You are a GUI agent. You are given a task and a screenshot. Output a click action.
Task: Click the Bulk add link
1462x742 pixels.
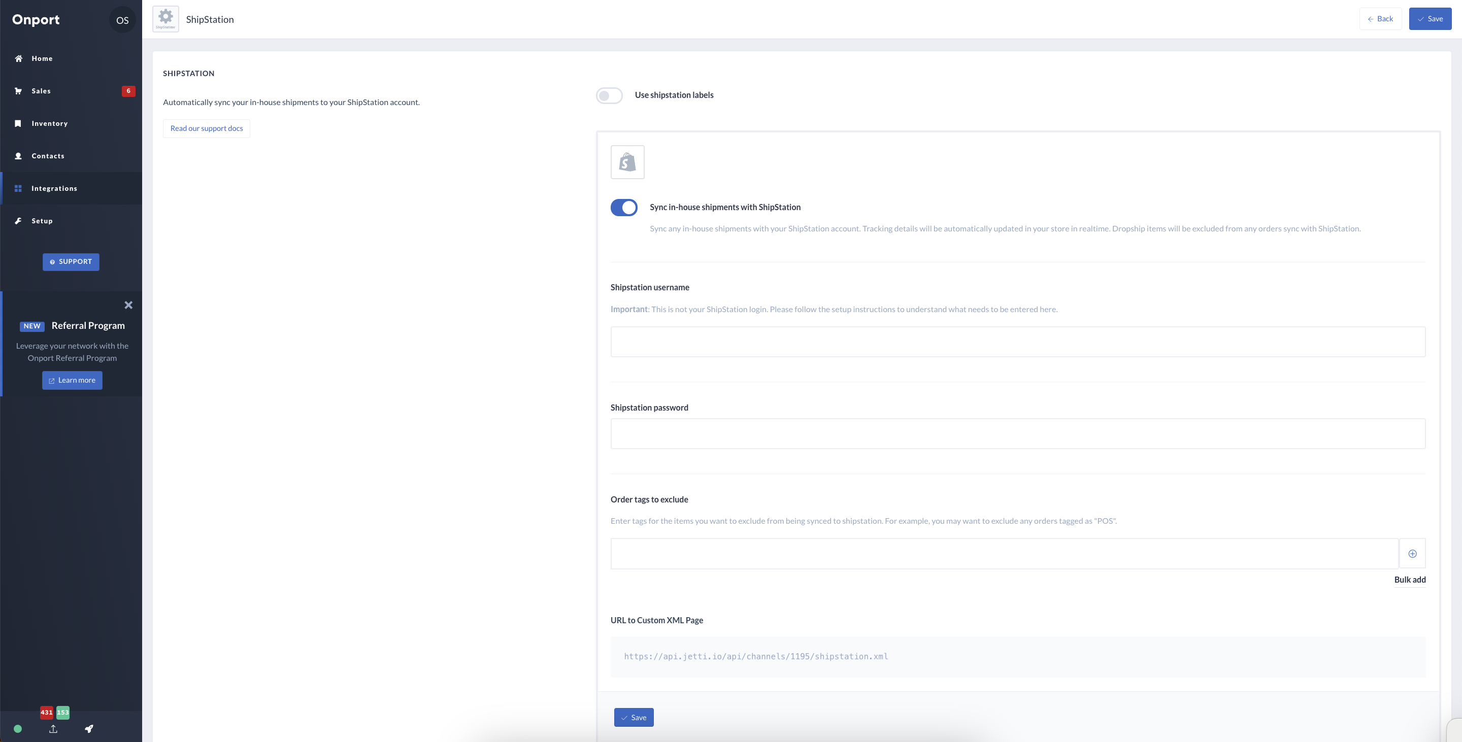pyautogui.click(x=1410, y=579)
